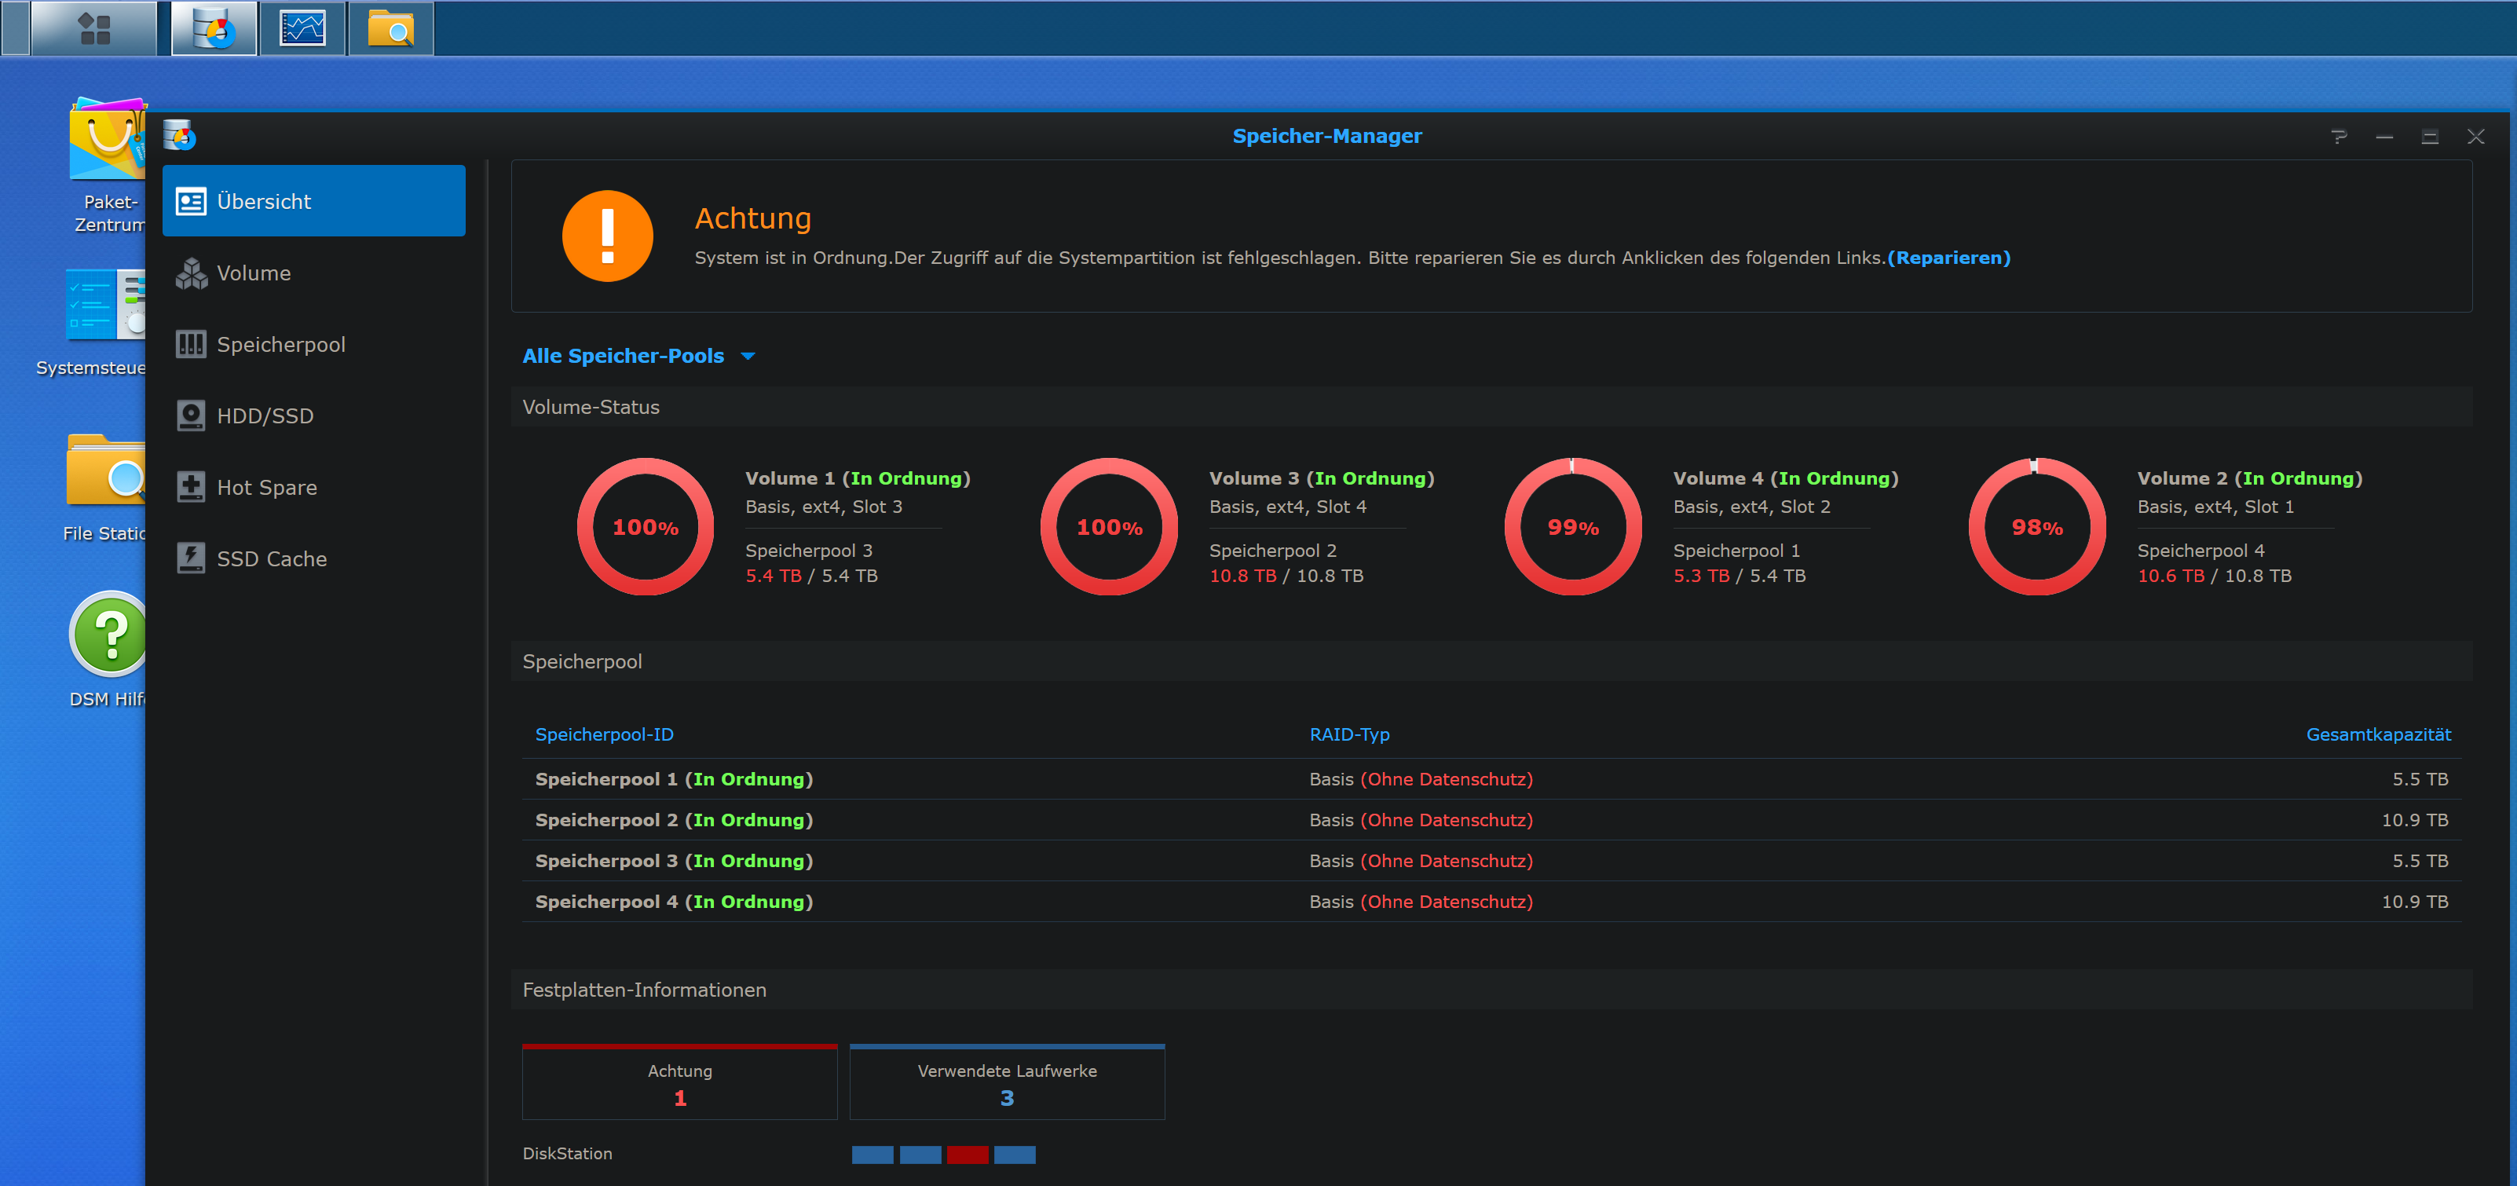Switch to the Verwendete Laufwerke tile
2517x1186 pixels.
(x=1007, y=1082)
